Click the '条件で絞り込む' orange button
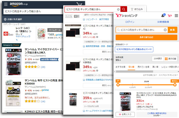The height and width of the screenshot is (118, 179). (146, 37)
